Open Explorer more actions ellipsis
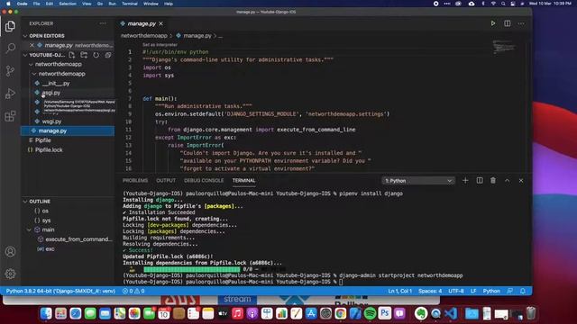 tap(103, 23)
